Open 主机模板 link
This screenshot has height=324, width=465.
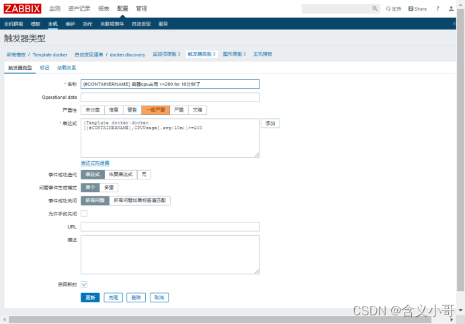coord(263,54)
